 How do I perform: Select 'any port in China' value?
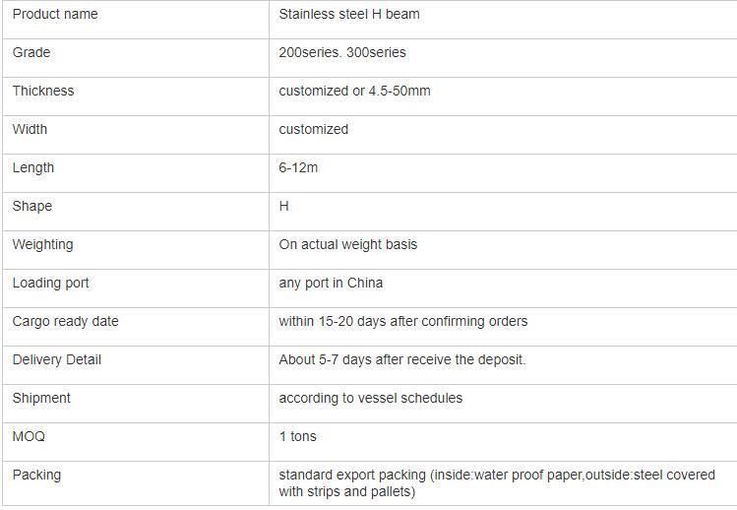click(x=331, y=283)
